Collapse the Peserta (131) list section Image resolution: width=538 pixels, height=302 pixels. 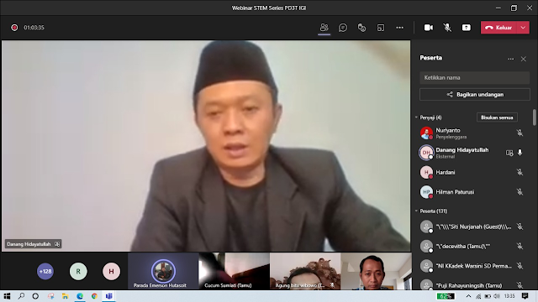(x=416, y=211)
